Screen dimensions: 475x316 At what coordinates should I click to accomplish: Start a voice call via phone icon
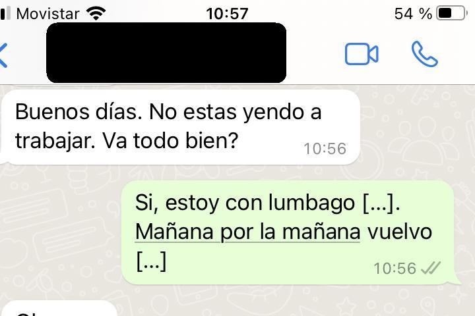coord(424,54)
